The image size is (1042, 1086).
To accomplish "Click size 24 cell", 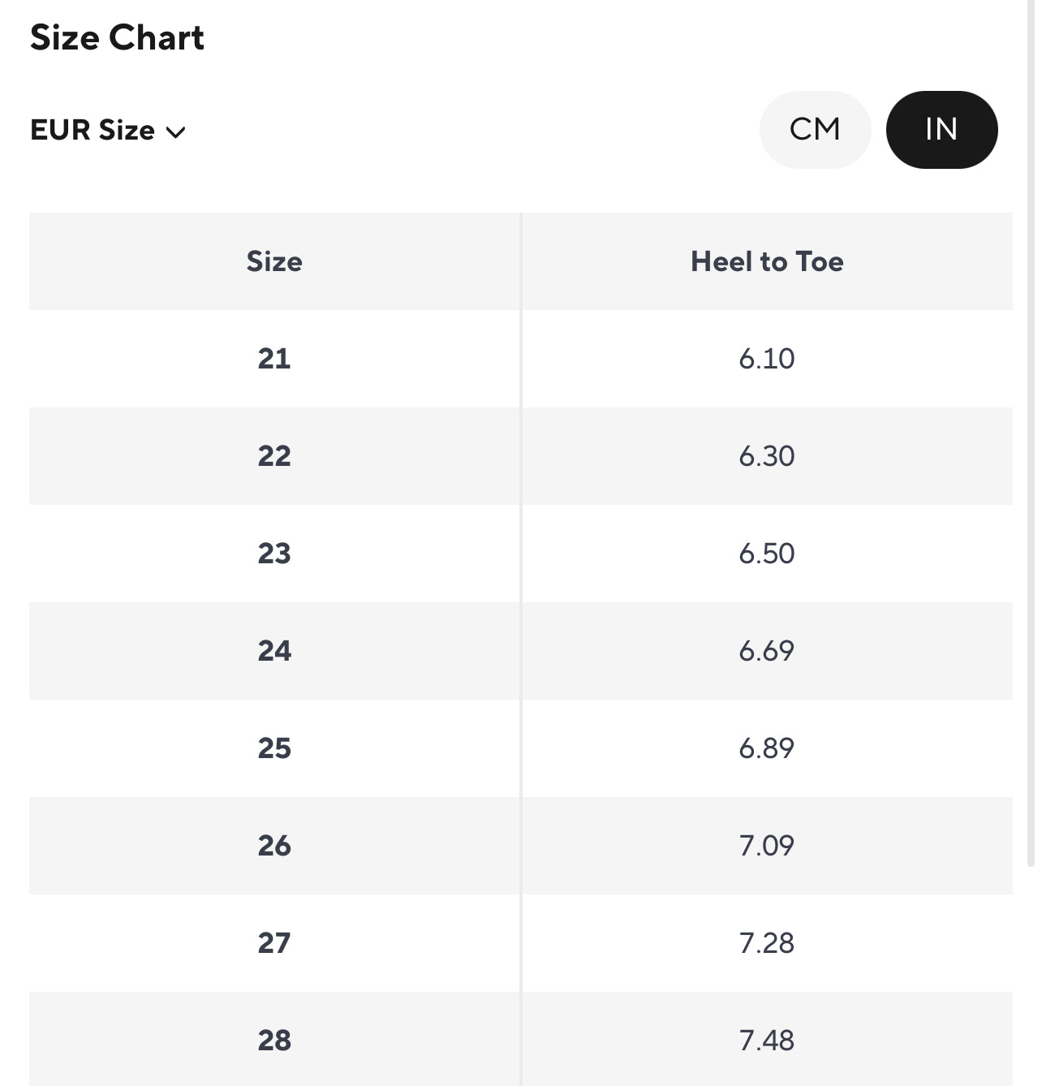I will [274, 651].
